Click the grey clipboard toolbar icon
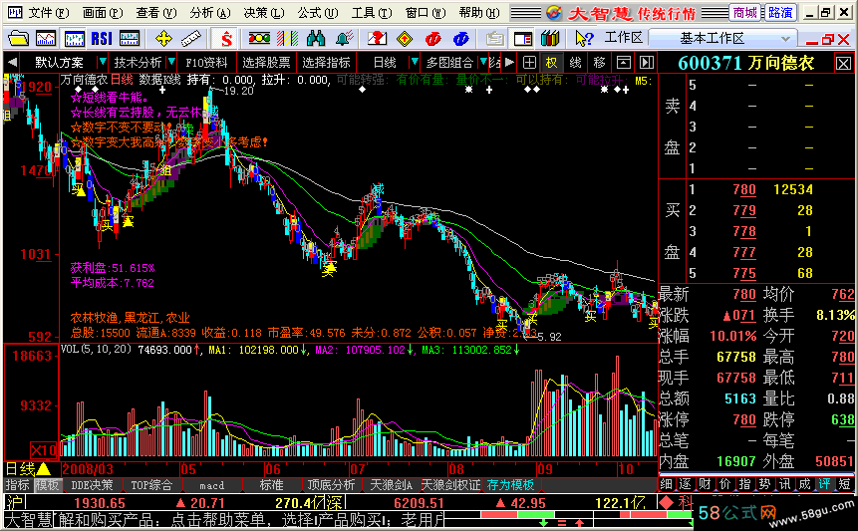 tap(494, 38)
